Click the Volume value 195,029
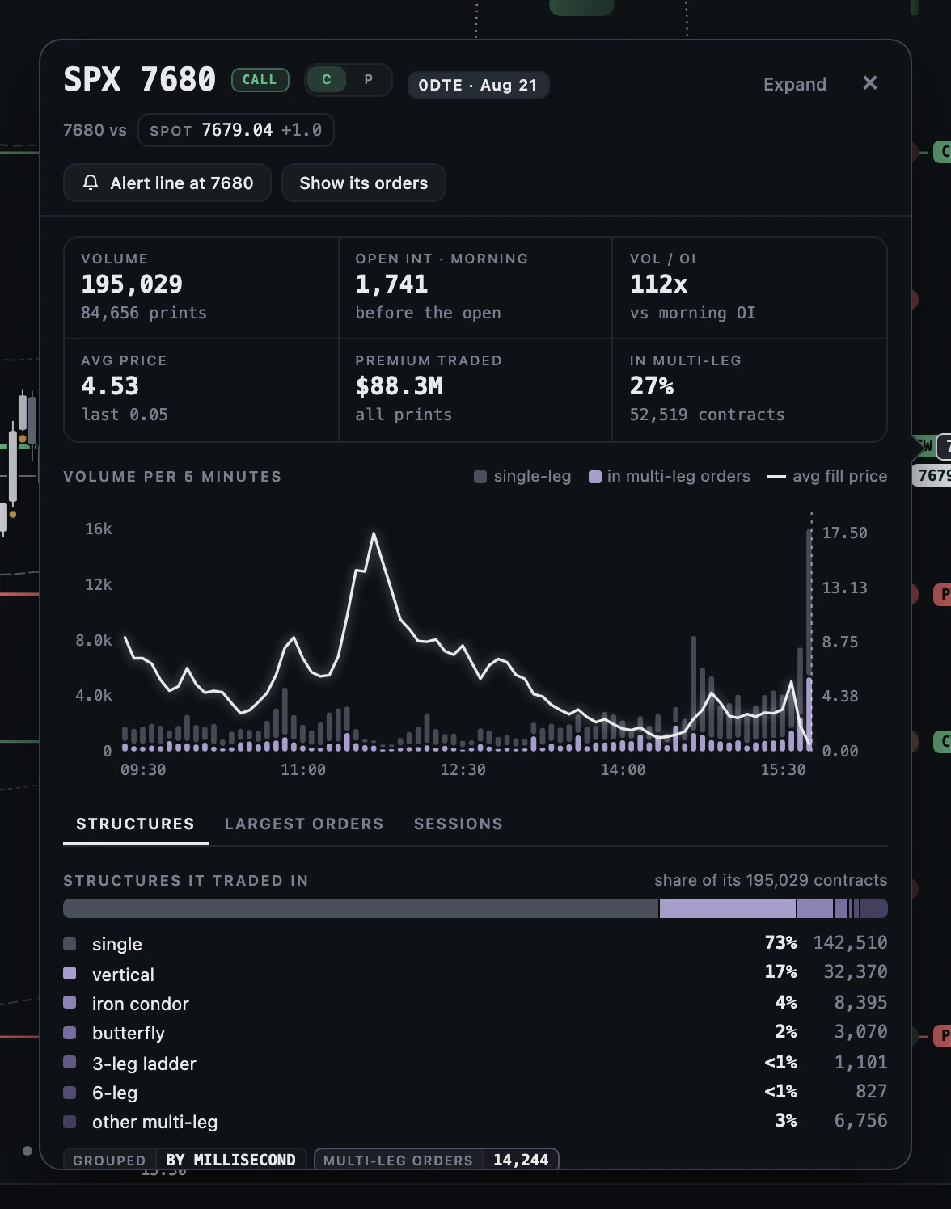The height and width of the screenshot is (1209, 951). coord(132,284)
